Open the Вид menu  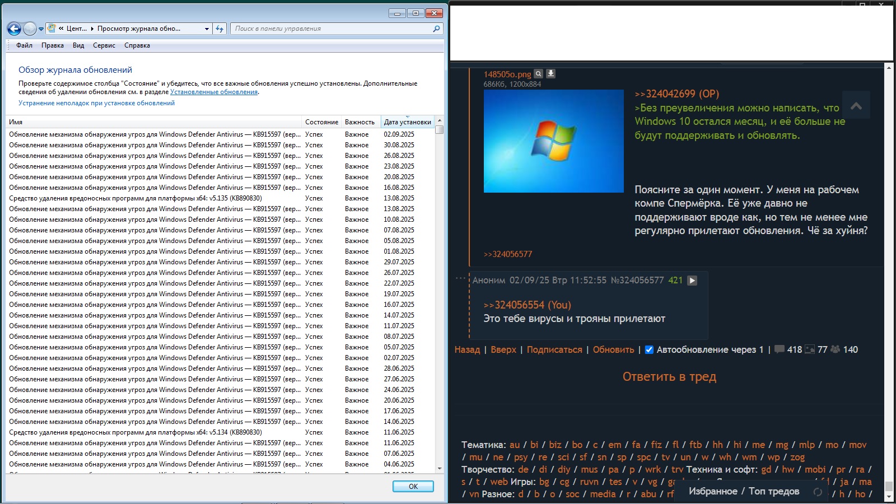[x=78, y=45]
